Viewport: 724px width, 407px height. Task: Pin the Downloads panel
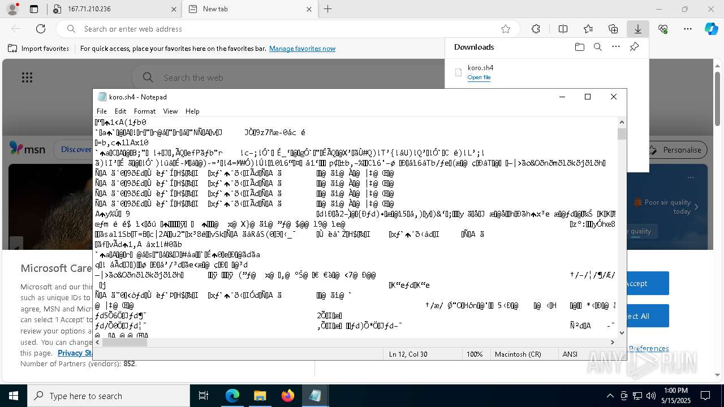point(634,47)
